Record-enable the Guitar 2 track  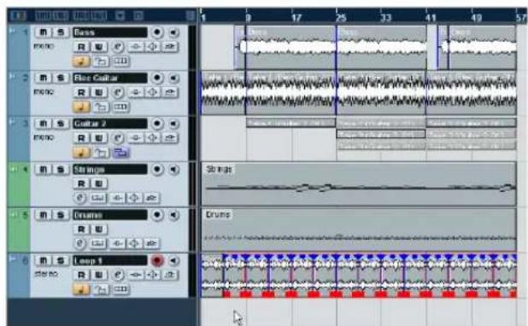(157, 124)
